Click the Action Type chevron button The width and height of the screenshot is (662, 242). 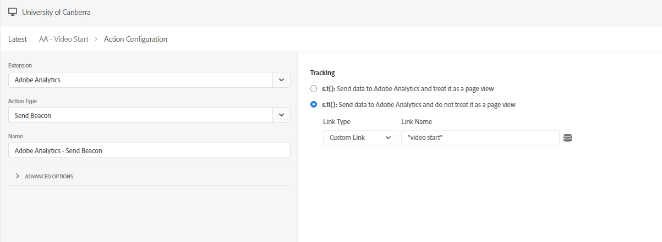pos(281,115)
